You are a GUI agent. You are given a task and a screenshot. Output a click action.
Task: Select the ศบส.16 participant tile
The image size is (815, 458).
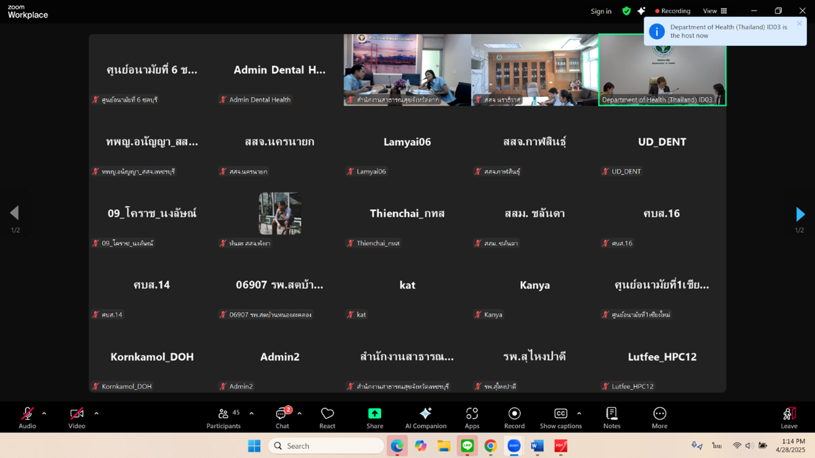click(662, 213)
